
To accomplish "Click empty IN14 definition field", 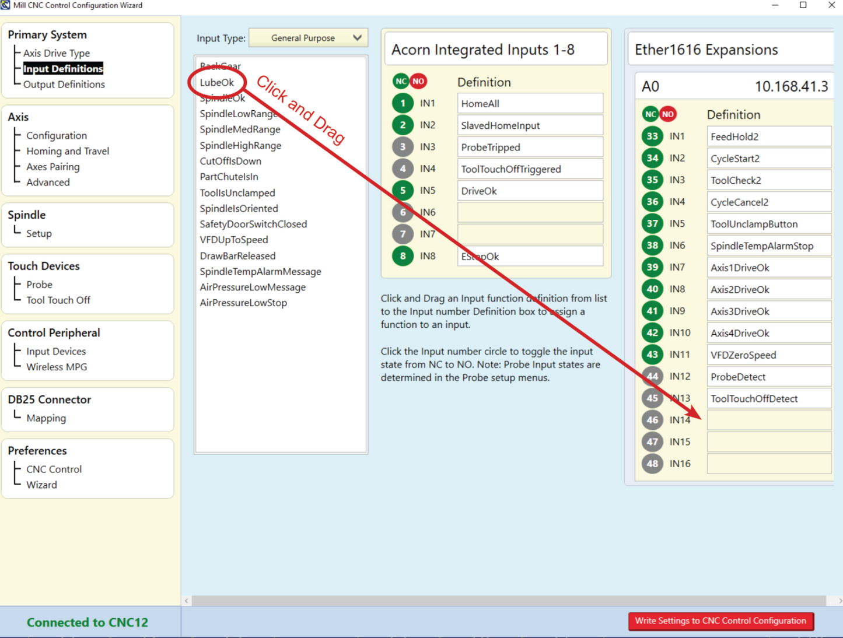I will (769, 420).
